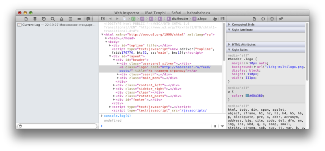The width and height of the screenshot is (325, 151).
Task: Click the green DOM tree breadcrumb icon
Action: tap(134, 19)
